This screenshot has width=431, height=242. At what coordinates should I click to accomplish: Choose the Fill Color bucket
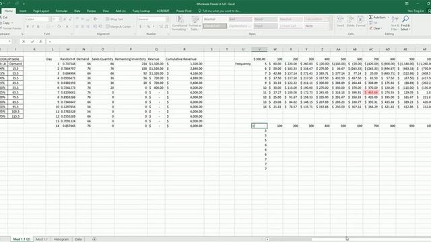tap(59, 27)
